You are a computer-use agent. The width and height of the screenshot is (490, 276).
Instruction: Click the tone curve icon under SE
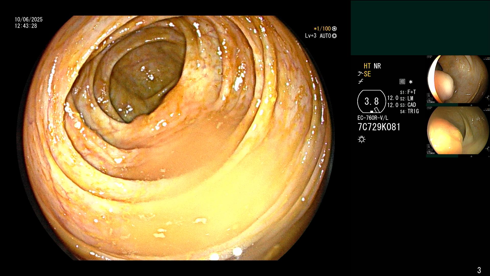(x=361, y=82)
